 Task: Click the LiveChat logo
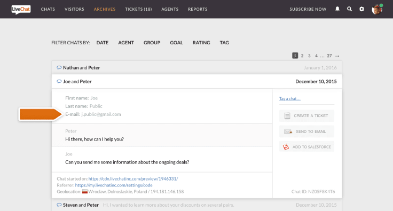[21, 10]
